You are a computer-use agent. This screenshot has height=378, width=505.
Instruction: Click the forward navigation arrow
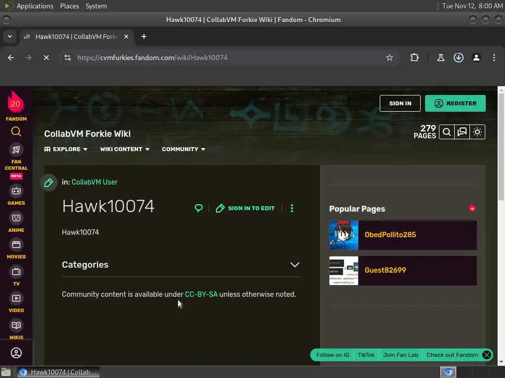click(29, 58)
